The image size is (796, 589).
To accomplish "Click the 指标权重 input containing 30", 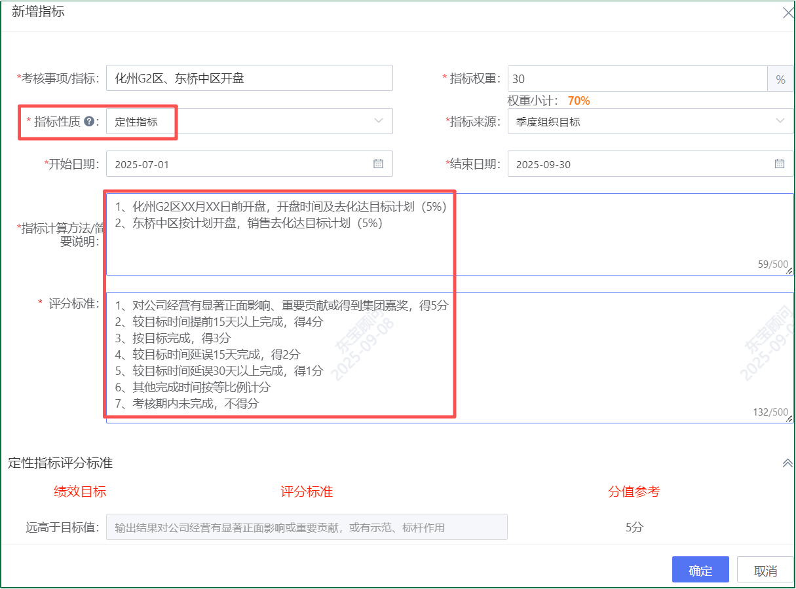I will (x=637, y=79).
